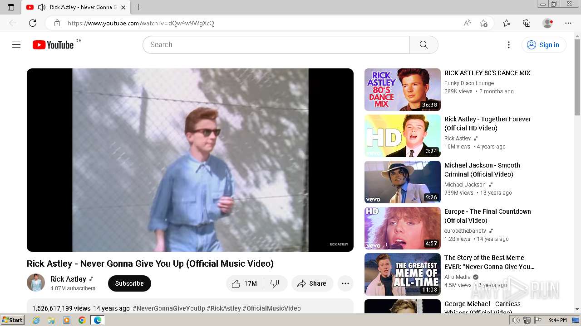Open Edge Settings and more menu

[x=568, y=23]
